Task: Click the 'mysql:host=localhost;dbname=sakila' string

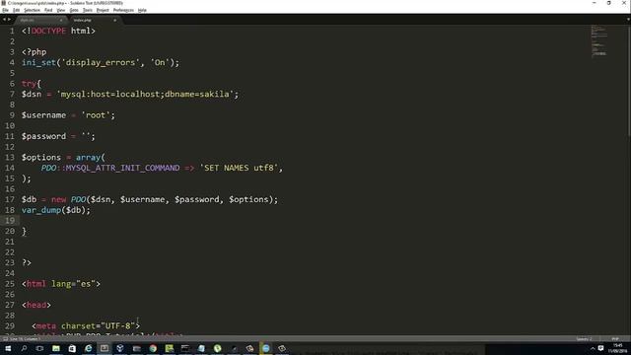Action: click(x=145, y=95)
